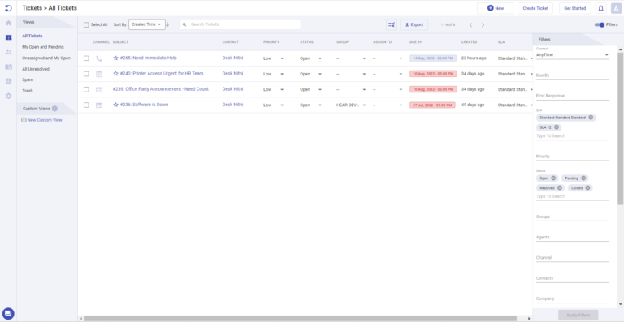Open the chat bubble icon at bottom-left
The width and height of the screenshot is (624, 322).
tap(8, 314)
